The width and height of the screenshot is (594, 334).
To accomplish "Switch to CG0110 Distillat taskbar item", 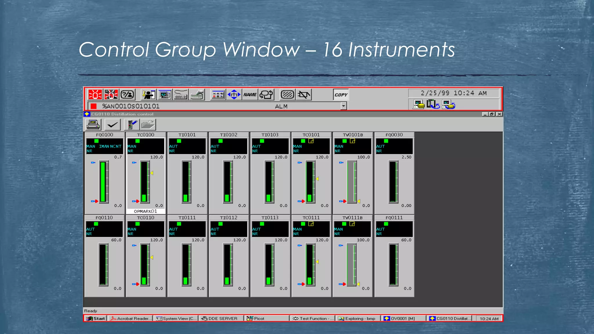I will pos(450,318).
